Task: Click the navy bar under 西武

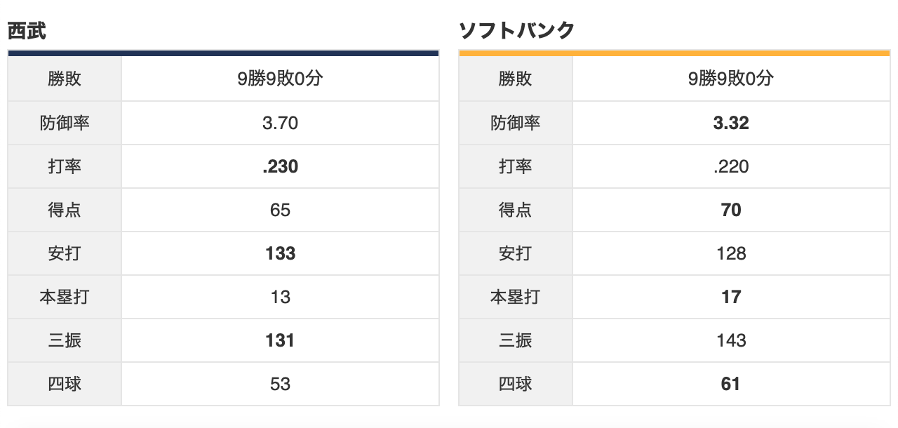Action: point(223,53)
